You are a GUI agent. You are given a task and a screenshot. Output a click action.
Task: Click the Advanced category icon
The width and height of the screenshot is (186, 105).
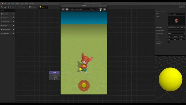[x=2, y=33]
